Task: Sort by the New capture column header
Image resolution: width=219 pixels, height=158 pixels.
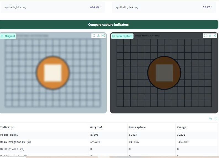Action: pyautogui.click(x=137, y=127)
